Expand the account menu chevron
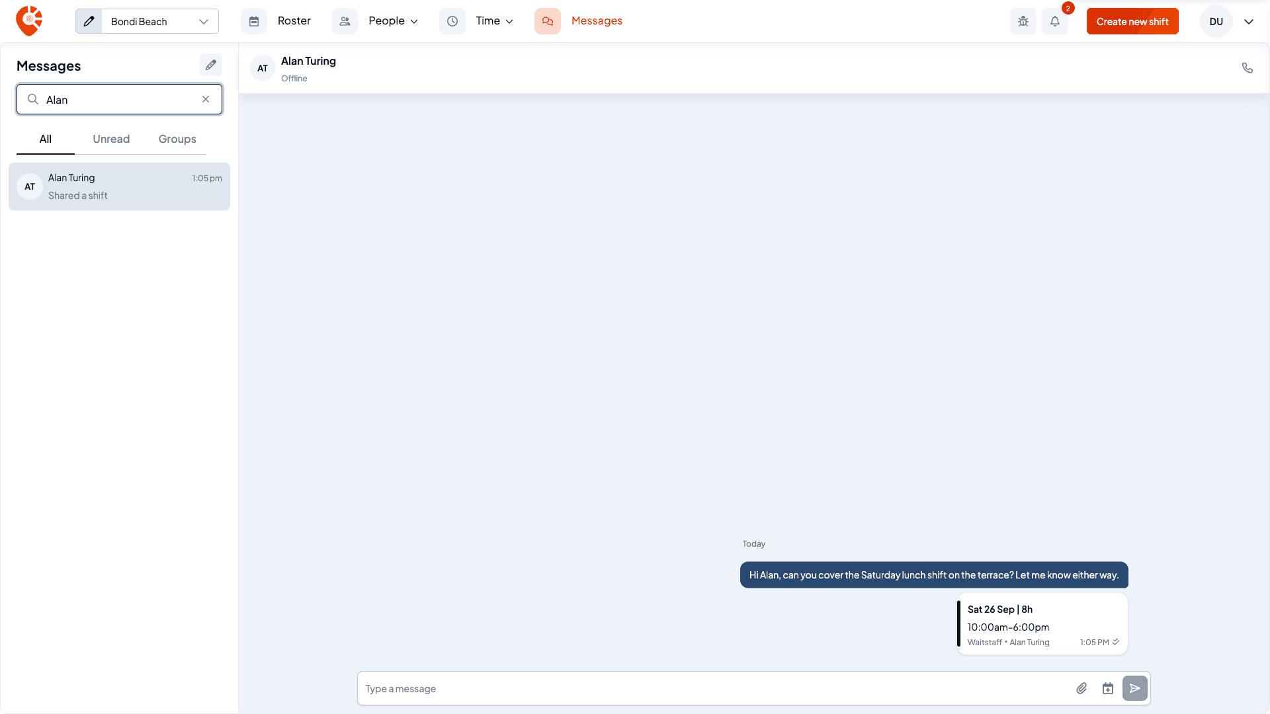Viewport: 1270px width, 714px height. pos(1249,21)
